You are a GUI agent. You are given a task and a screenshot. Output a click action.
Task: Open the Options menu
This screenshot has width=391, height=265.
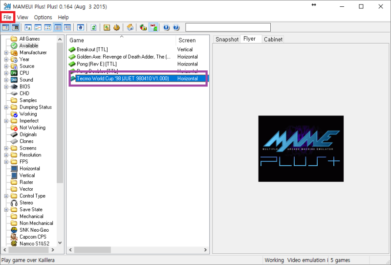tap(43, 17)
